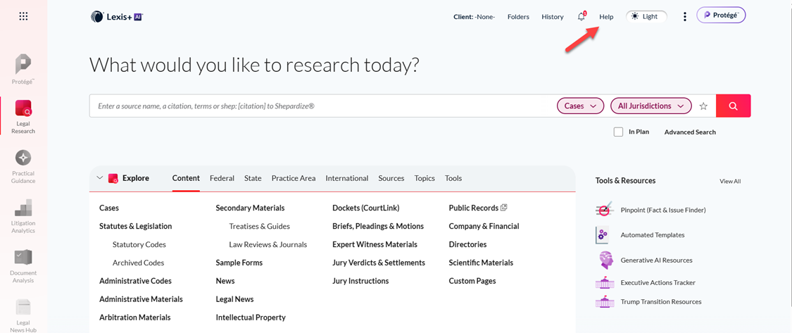The width and height of the screenshot is (792, 333).
Task: Open Jury Instructions link
Action: 360,281
